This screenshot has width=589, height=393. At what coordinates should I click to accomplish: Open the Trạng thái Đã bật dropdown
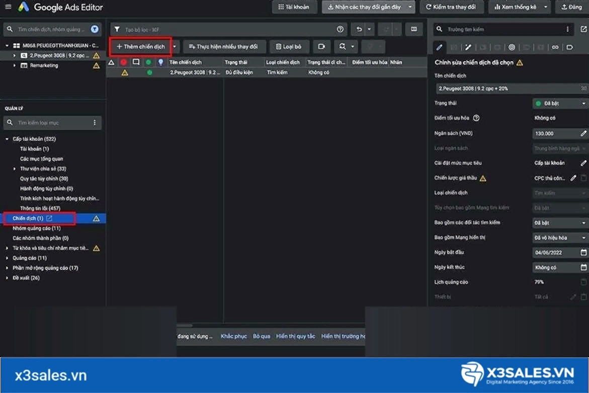pyautogui.click(x=560, y=103)
